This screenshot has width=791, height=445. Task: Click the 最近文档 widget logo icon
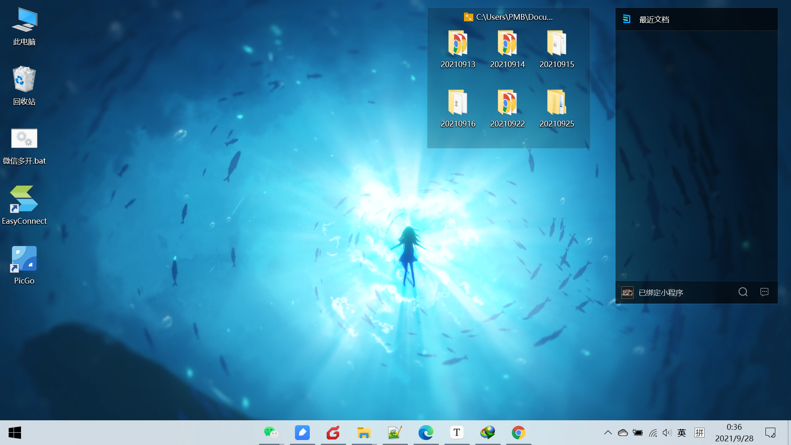[x=627, y=19]
